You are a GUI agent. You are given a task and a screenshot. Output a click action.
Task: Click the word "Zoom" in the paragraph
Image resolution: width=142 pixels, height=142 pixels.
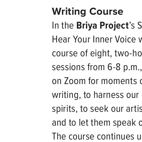tap(75, 81)
